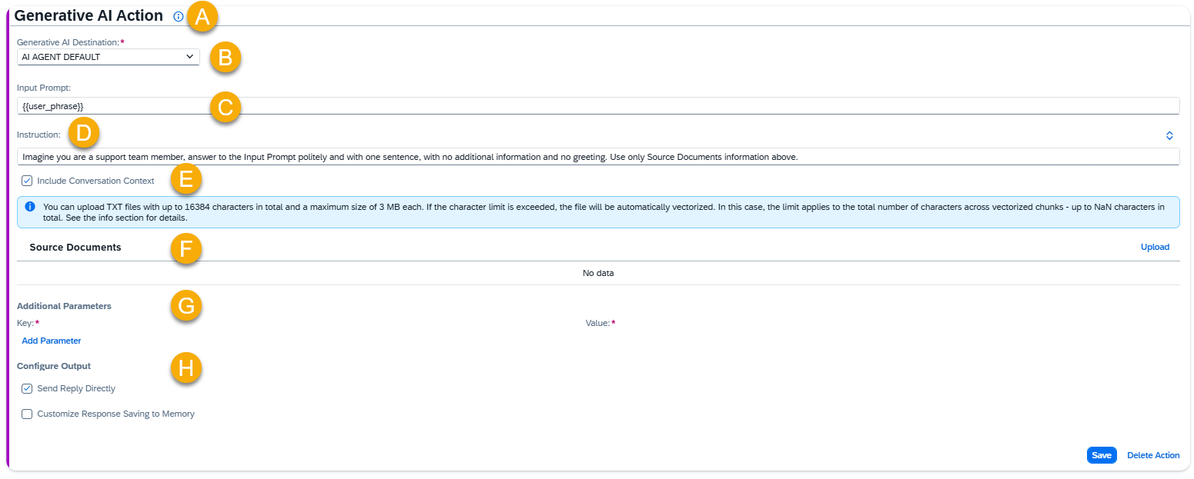Viewport: 1194px width, 479px height.
Task: Click the info icon beside Generative AI Action
Action: pyautogui.click(x=179, y=16)
